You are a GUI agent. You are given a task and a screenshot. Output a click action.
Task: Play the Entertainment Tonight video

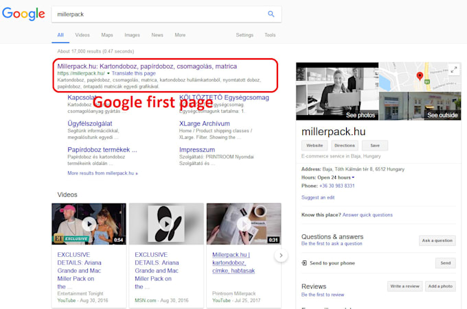coord(89,224)
